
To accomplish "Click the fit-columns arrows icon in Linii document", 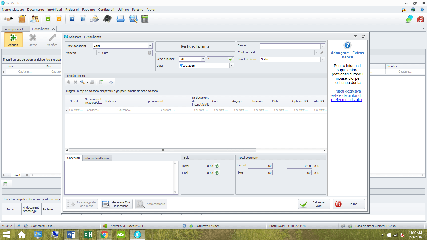I will [x=111, y=82].
